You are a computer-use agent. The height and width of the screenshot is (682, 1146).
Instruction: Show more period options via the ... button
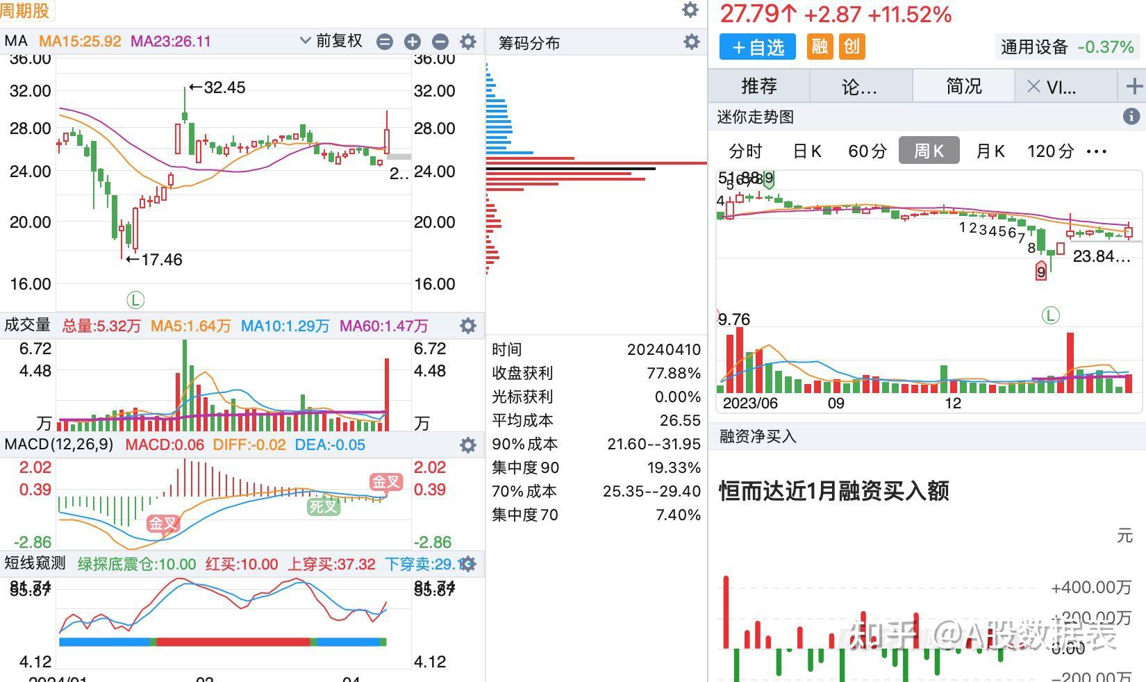[x=1096, y=151]
